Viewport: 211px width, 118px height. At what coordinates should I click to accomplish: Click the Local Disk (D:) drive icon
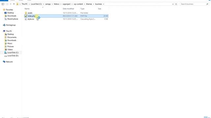pyautogui.click(x=6, y=56)
